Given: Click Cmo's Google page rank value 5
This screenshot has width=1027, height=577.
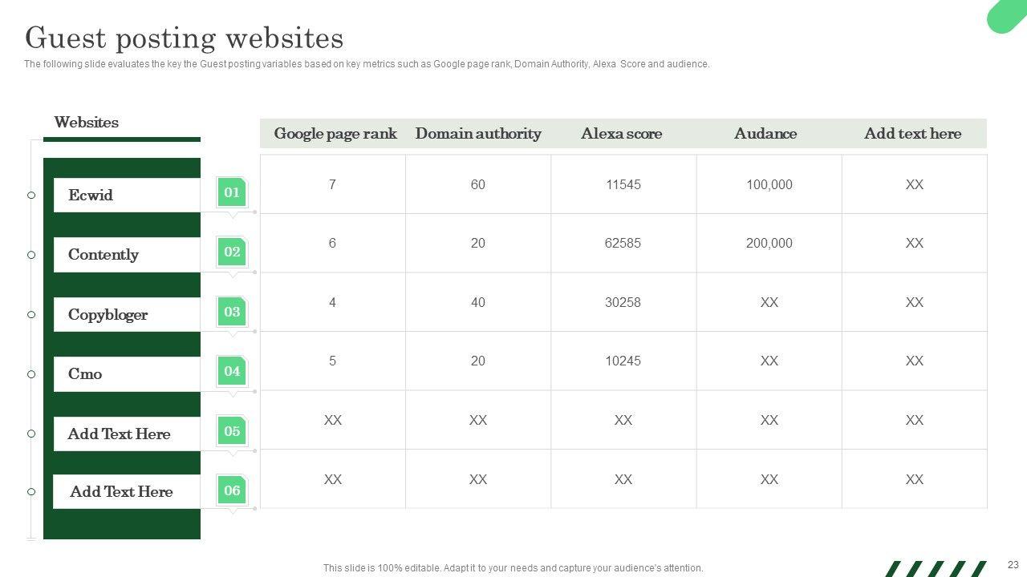Looking at the screenshot, I should click(x=332, y=361).
